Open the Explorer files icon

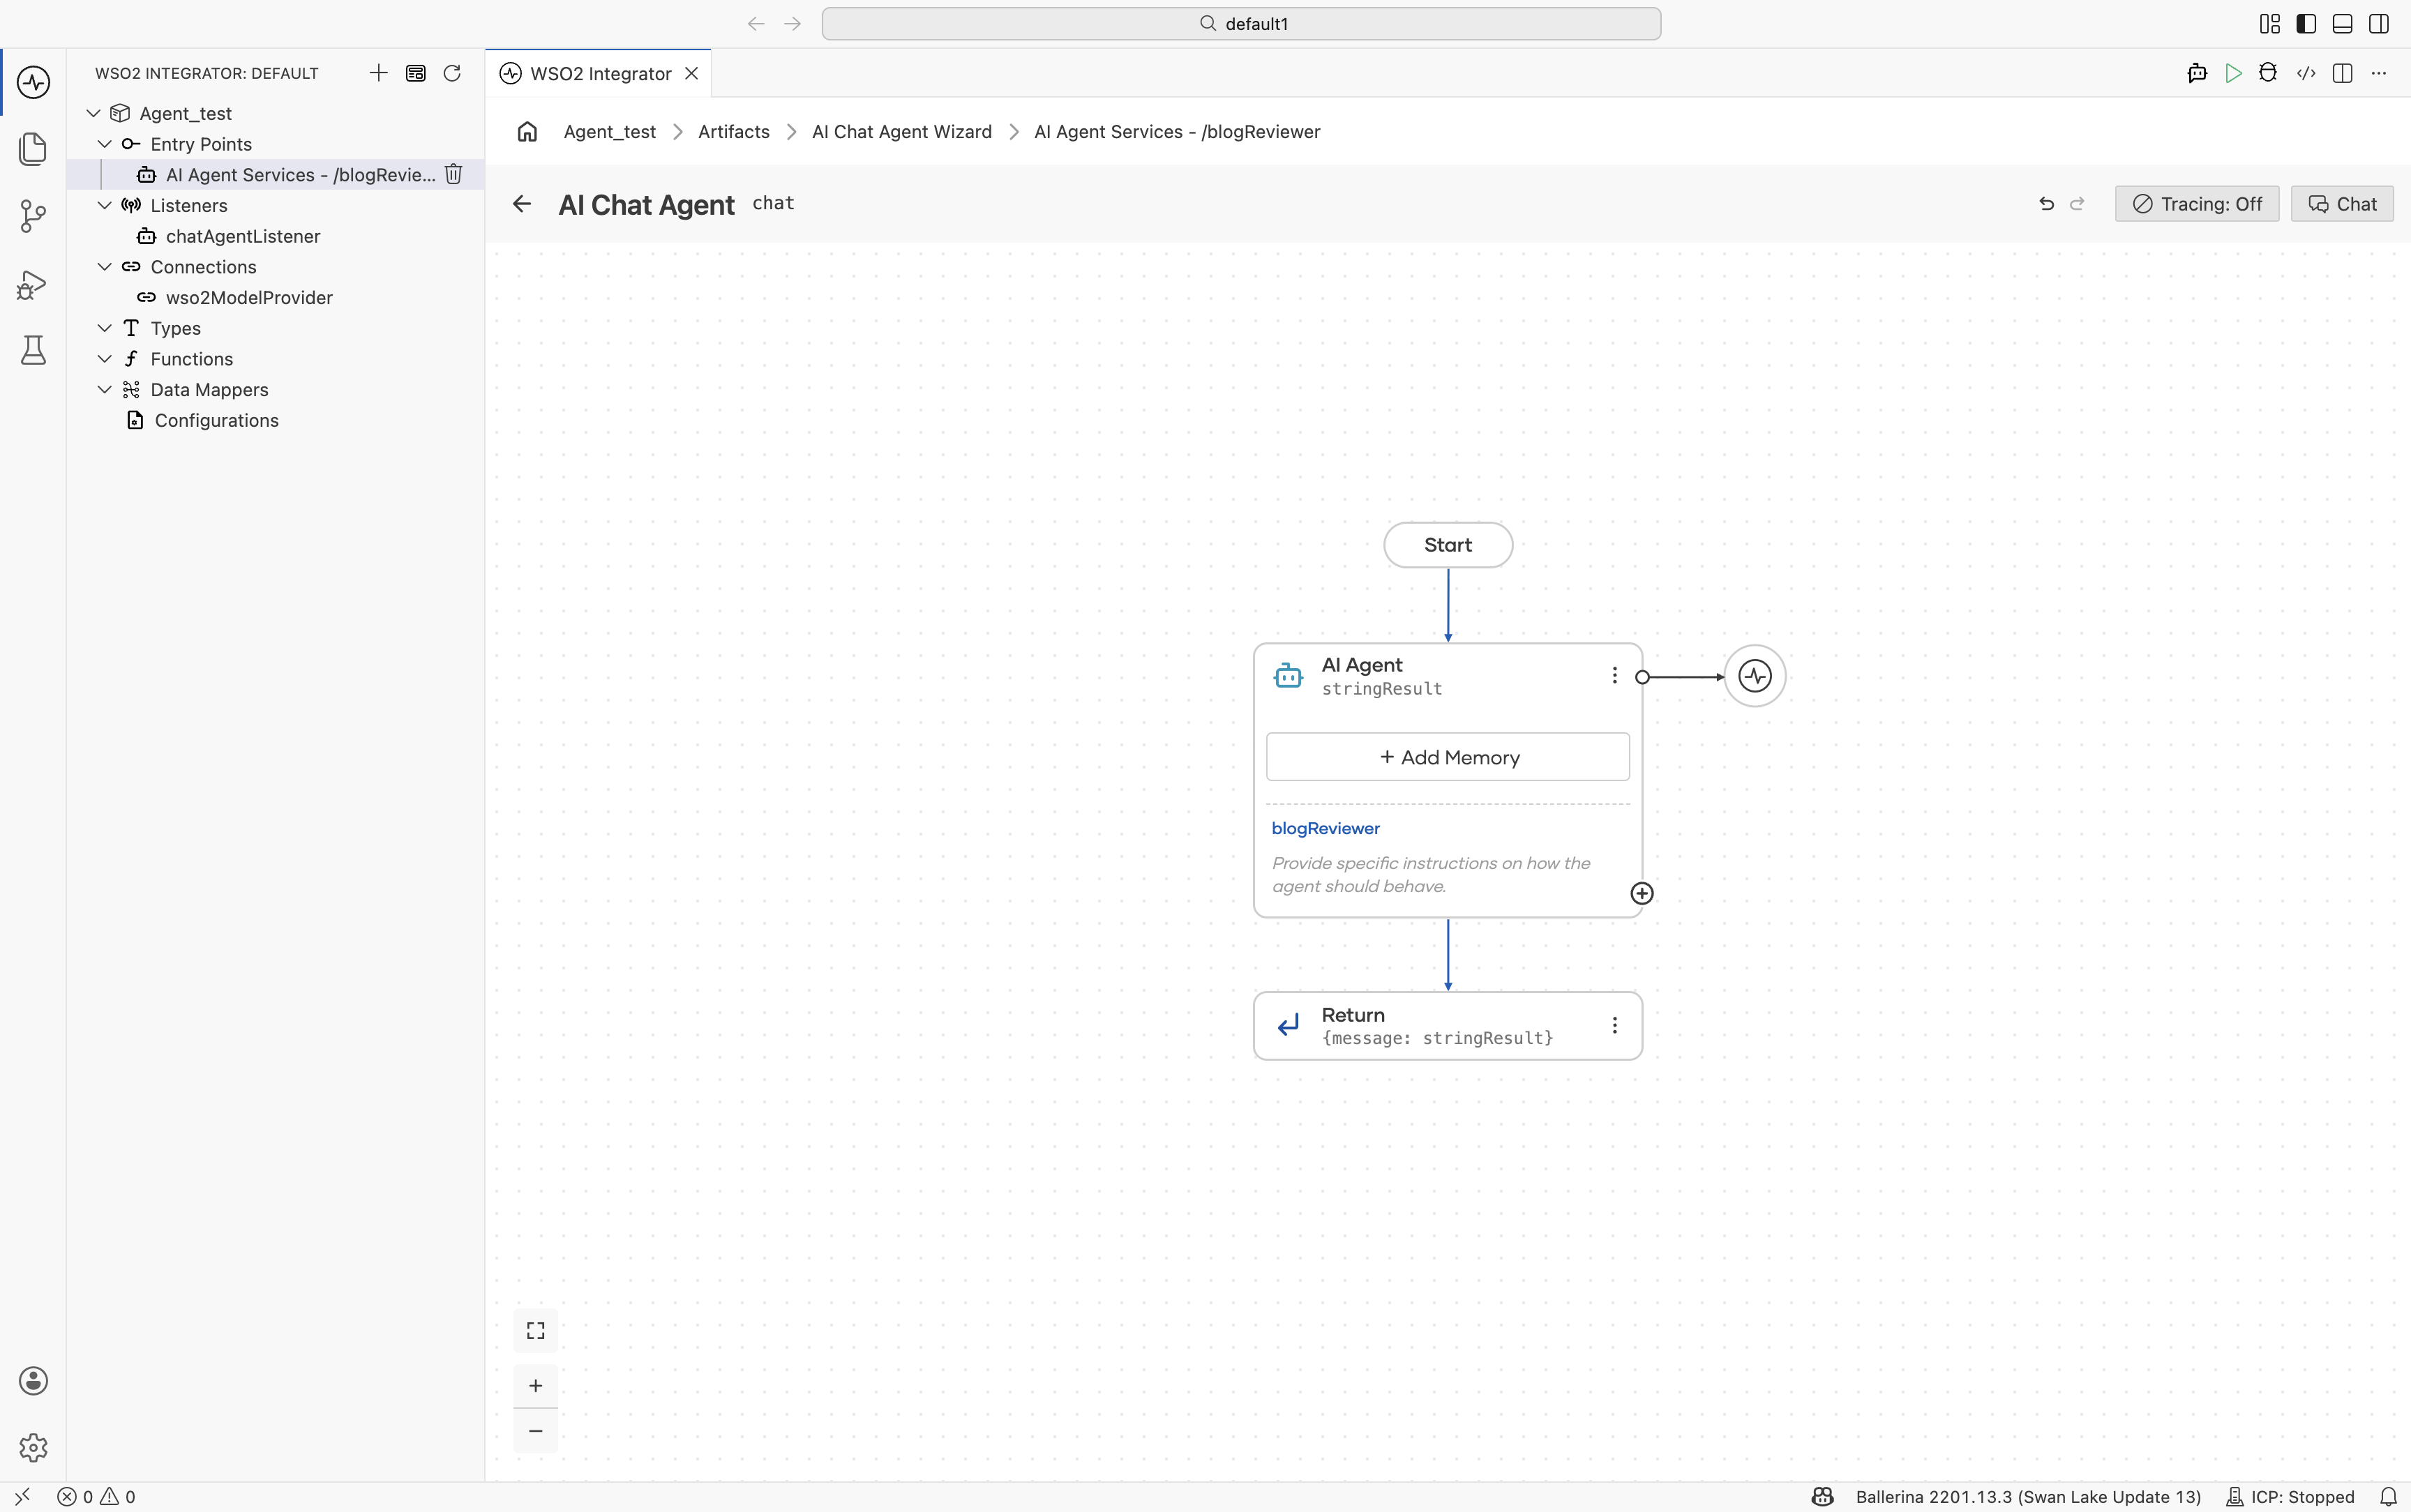click(x=33, y=149)
